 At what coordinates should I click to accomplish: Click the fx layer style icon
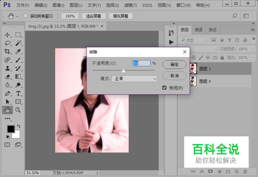pos(202,171)
